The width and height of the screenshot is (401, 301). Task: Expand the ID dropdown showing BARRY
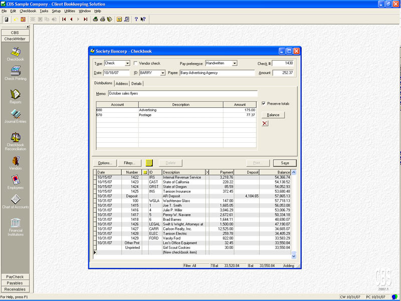point(162,73)
